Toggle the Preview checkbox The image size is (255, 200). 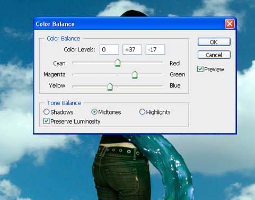pos(200,69)
